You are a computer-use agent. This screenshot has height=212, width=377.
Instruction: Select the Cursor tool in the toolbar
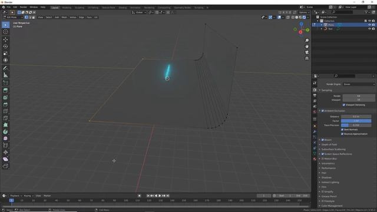click(x=5, y=32)
